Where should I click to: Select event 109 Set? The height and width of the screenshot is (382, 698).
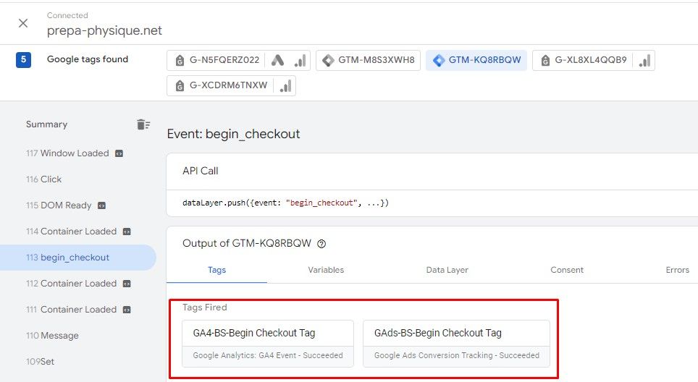coord(40,362)
